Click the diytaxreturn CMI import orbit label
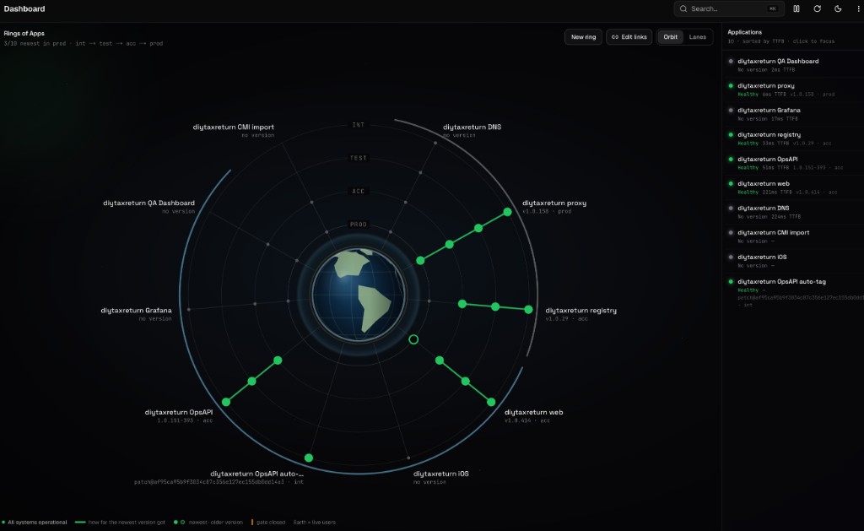 point(233,127)
